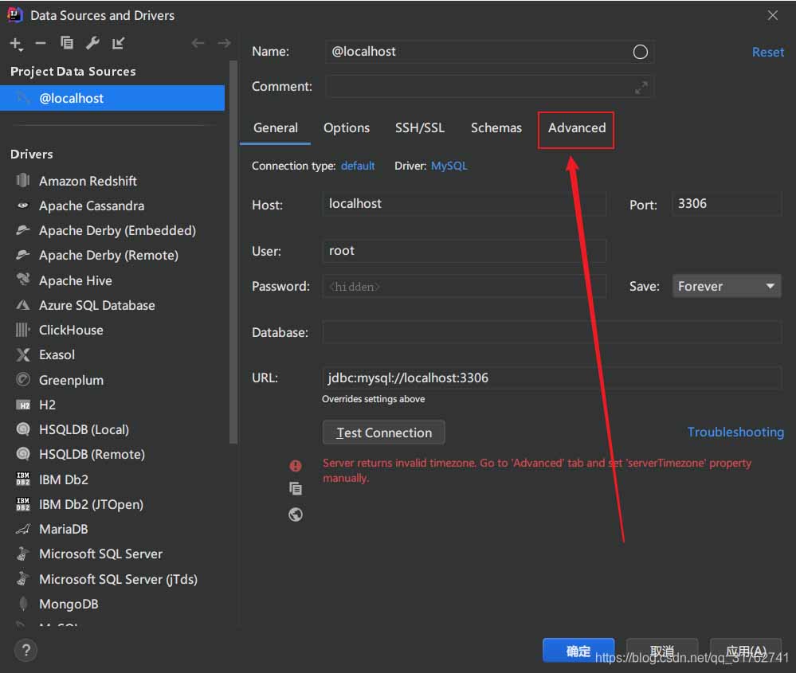The width and height of the screenshot is (796, 673).
Task: Copy error message with copy icon
Action: [296, 488]
